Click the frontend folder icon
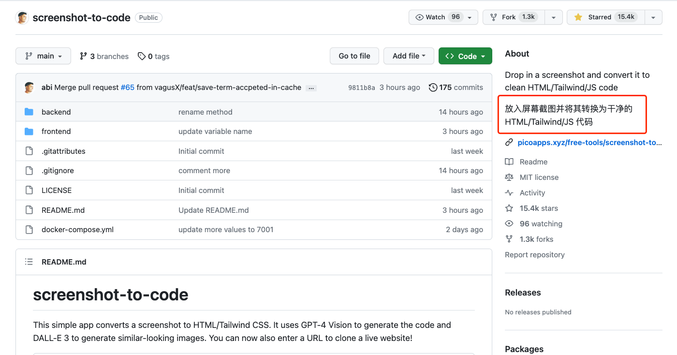The width and height of the screenshot is (677, 355). click(x=29, y=132)
